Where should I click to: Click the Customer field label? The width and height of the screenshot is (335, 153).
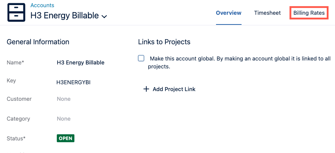19,99
